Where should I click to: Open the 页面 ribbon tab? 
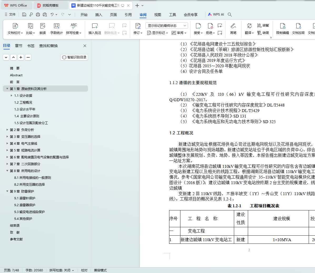coord(113,15)
